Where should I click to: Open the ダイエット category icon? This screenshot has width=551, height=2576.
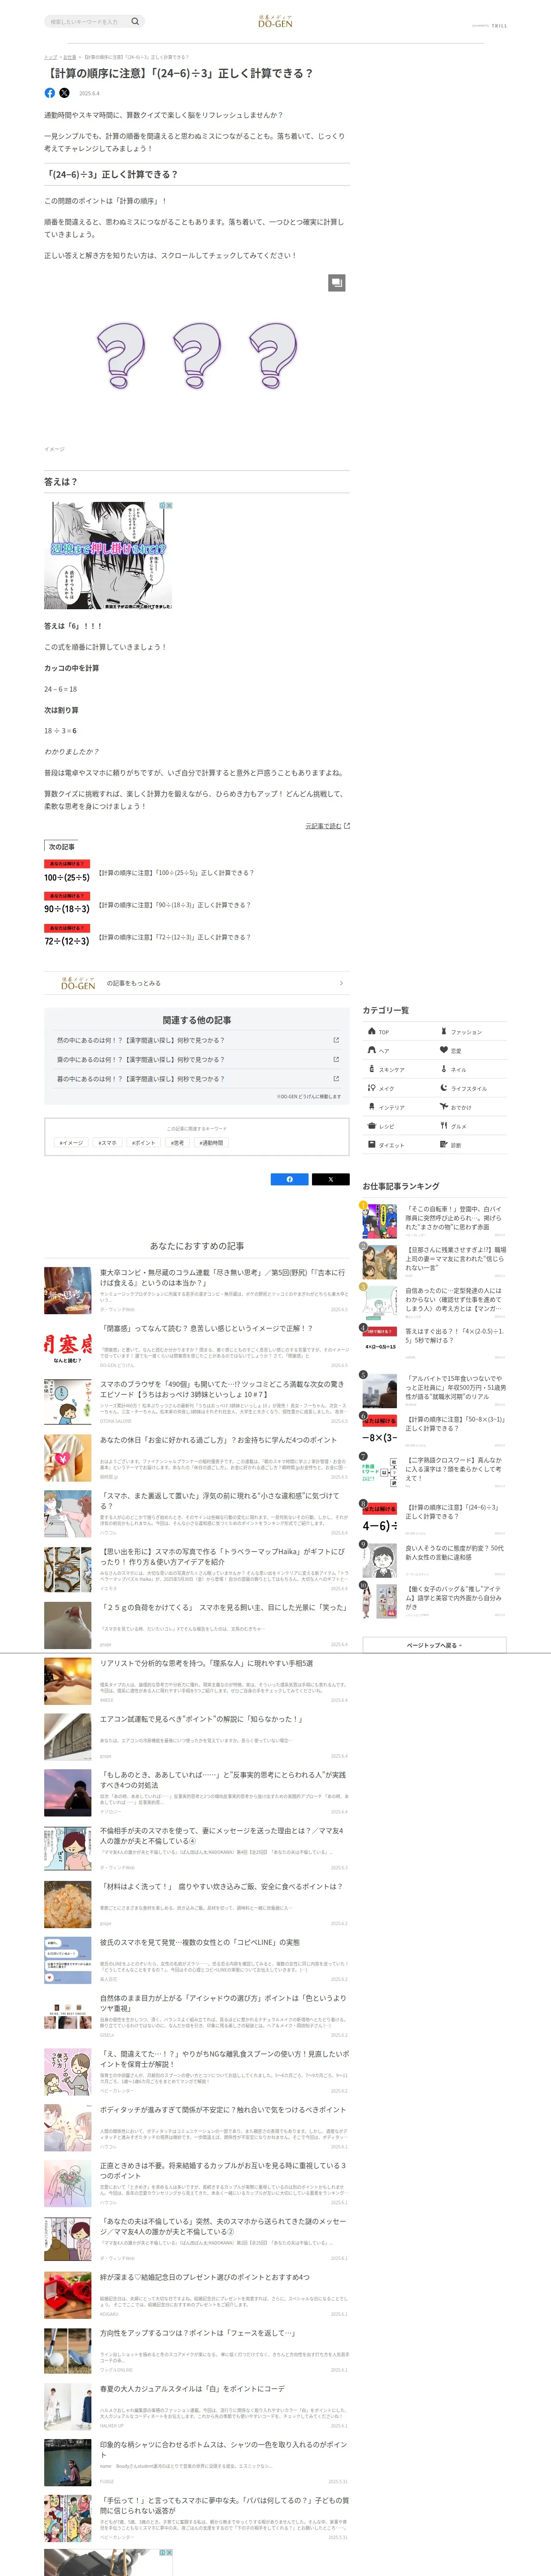pos(372,1145)
